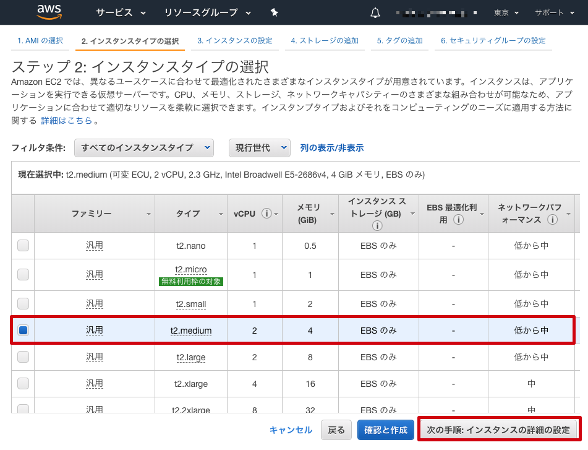
Task: Click the pin shortcut icon in navbar
Action: 274,13
